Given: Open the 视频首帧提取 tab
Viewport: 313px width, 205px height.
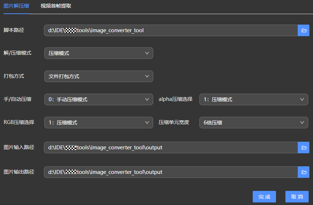Looking at the screenshot, I should (56, 6).
